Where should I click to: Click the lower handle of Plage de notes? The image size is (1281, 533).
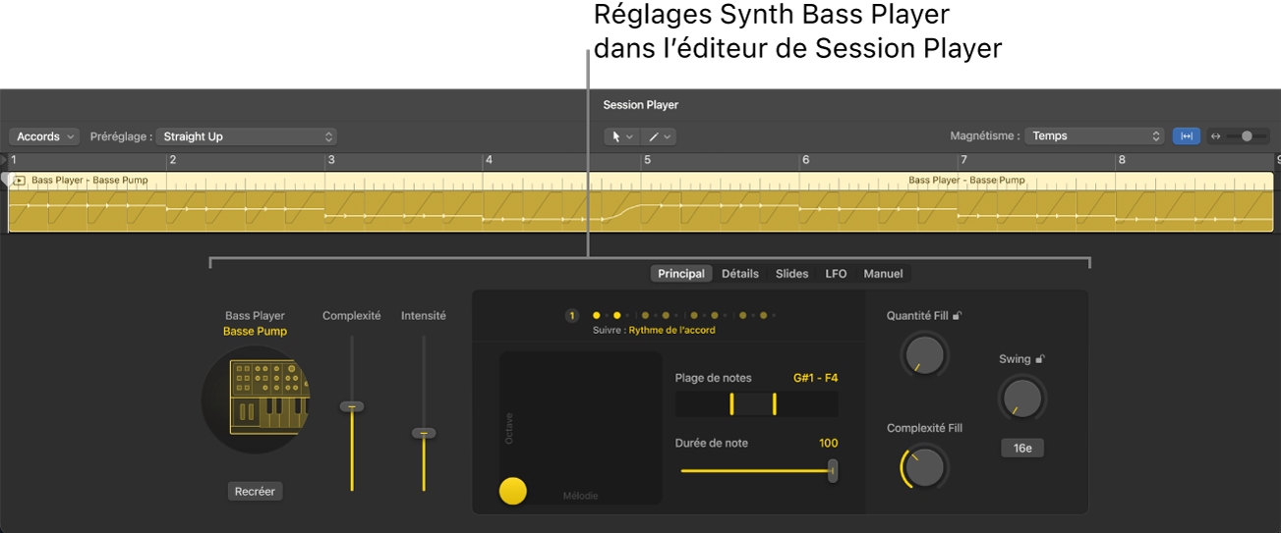[731, 403]
